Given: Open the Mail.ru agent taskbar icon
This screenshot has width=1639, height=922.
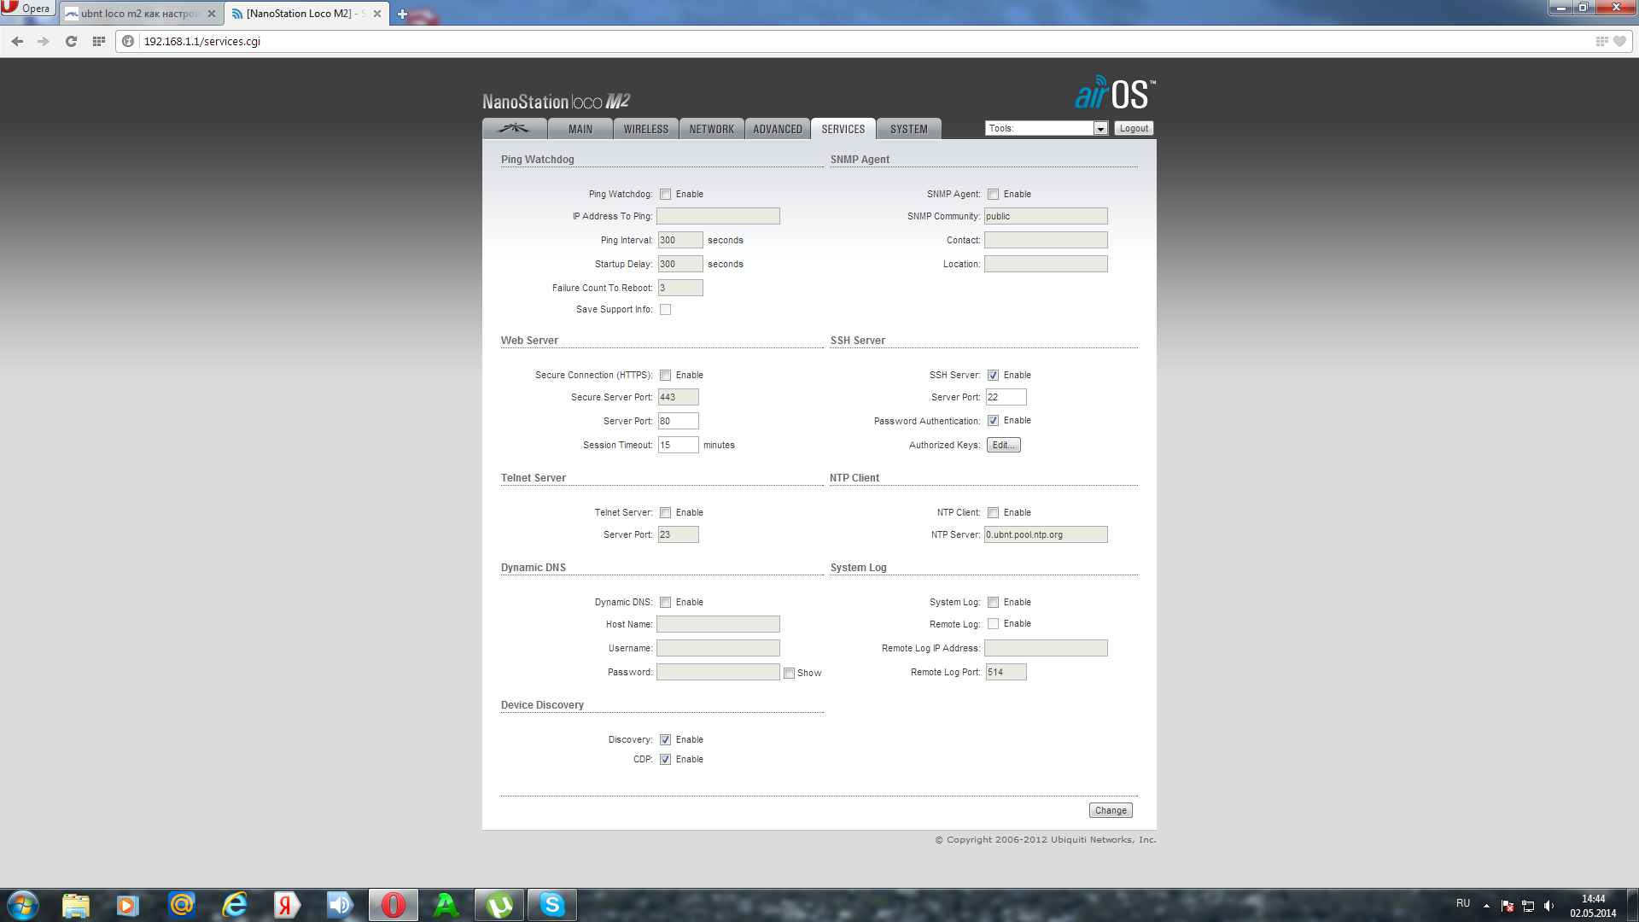Looking at the screenshot, I should tap(182, 905).
